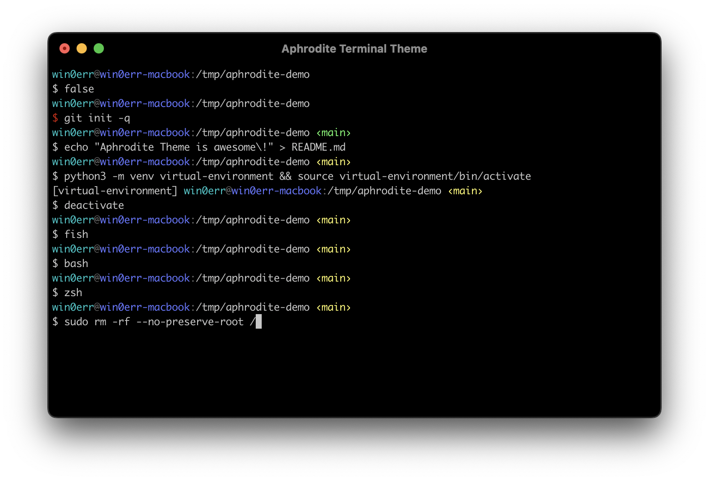
Task: Click the prompt line above the bash command
Action: [201, 249]
